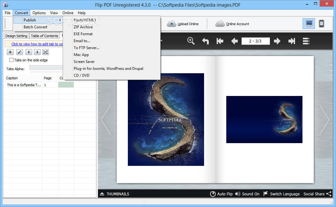The image size is (336, 207).
Task: Go to next page arrow
Action: click(277, 41)
